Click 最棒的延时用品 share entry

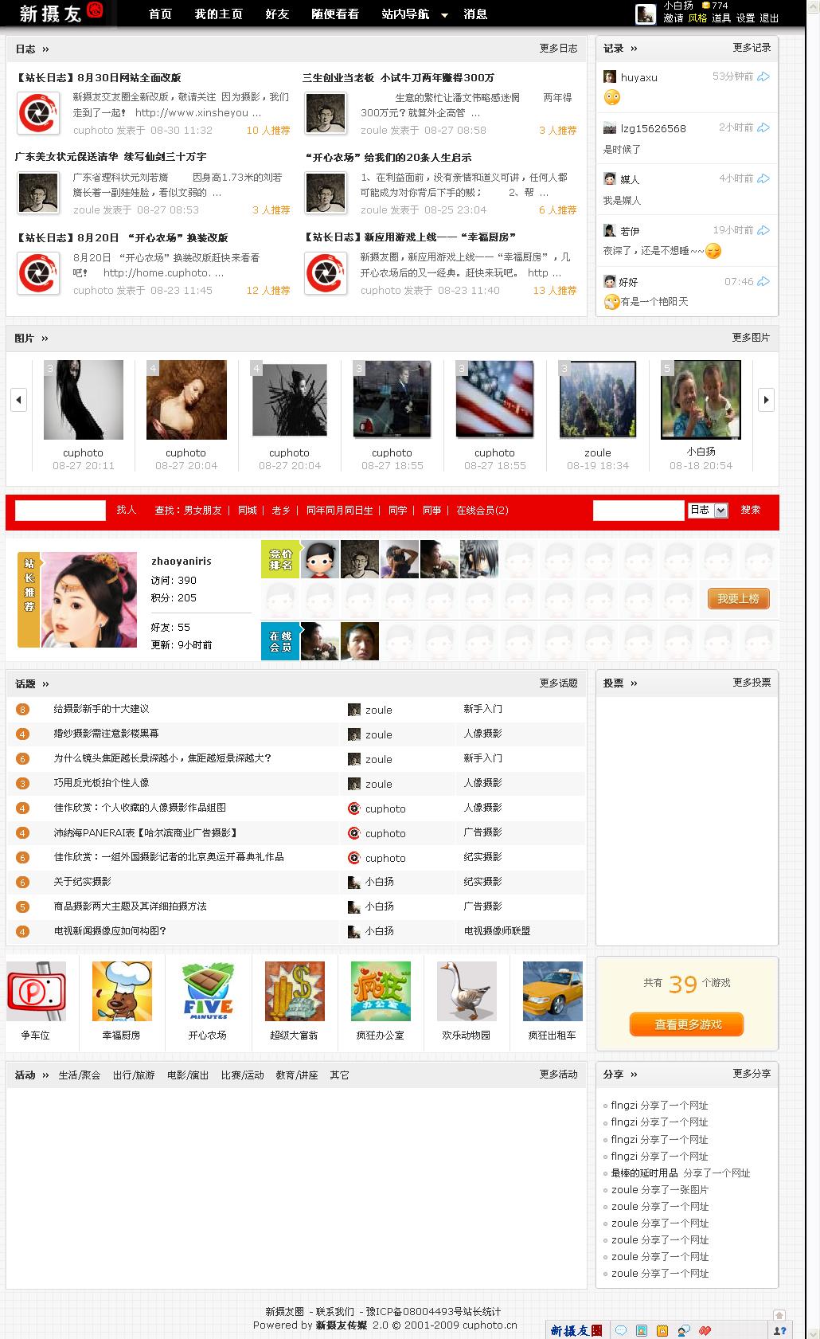(x=645, y=1173)
